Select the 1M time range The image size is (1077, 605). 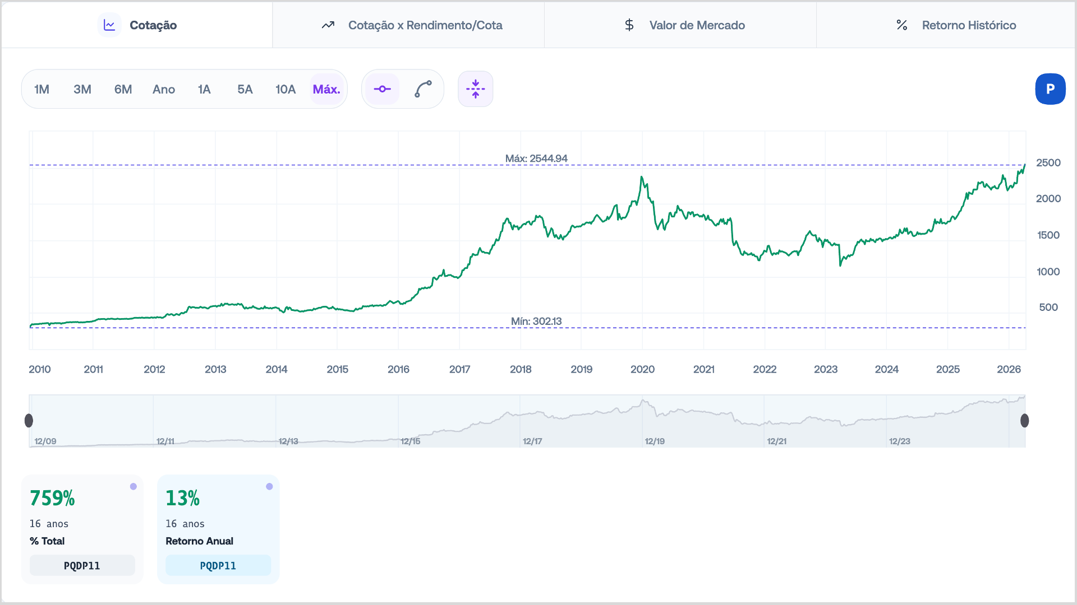pyautogui.click(x=42, y=90)
